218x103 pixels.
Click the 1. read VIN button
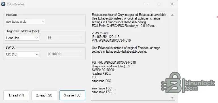click(x=16, y=95)
